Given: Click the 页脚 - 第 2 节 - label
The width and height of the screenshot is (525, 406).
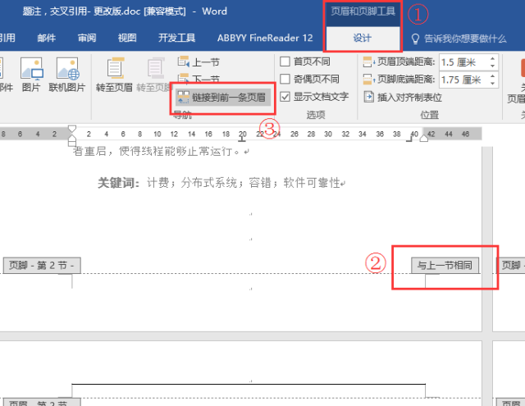Looking at the screenshot, I should pyautogui.click(x=42, y=266).
